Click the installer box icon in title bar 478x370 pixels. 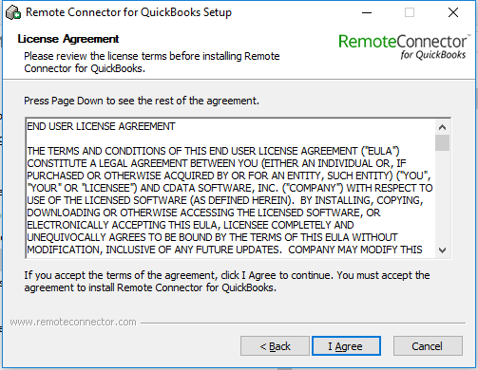point(13,12)
